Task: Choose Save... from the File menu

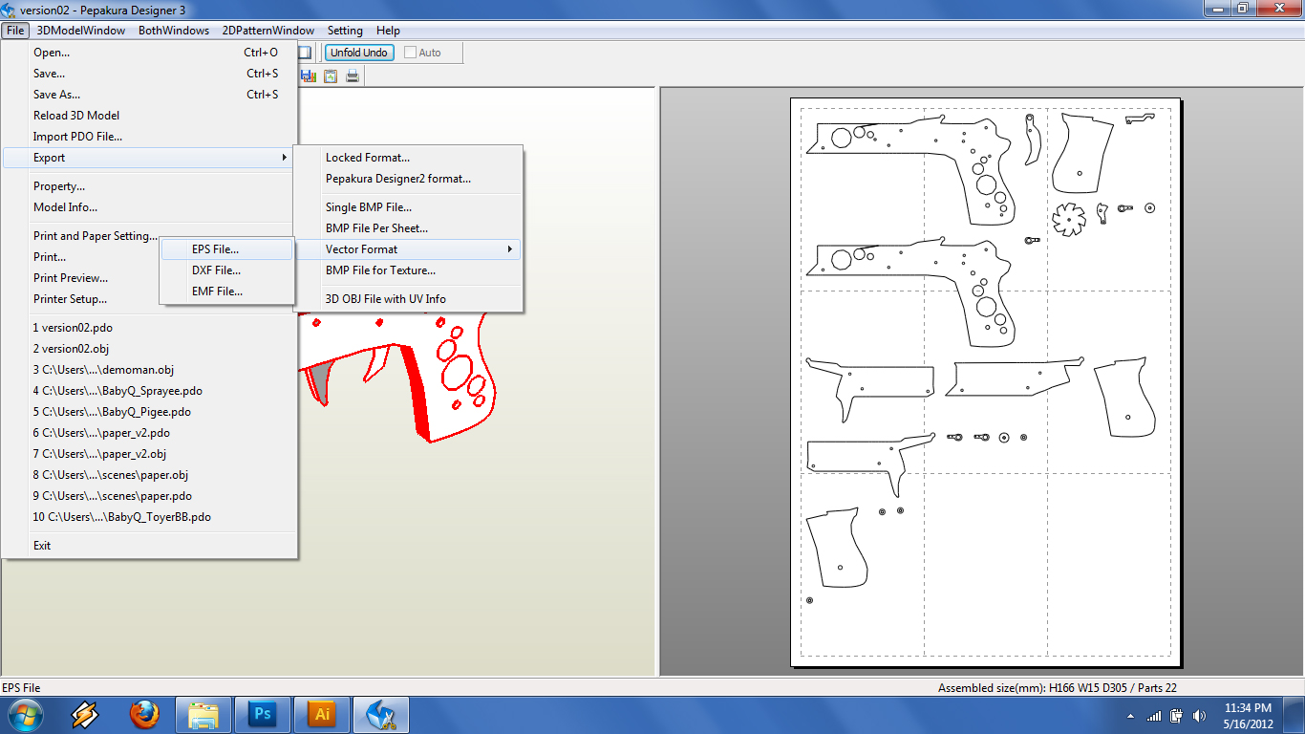Action: 149,74
